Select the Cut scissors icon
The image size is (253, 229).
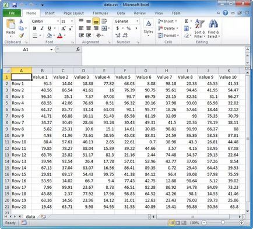[21, 21]
